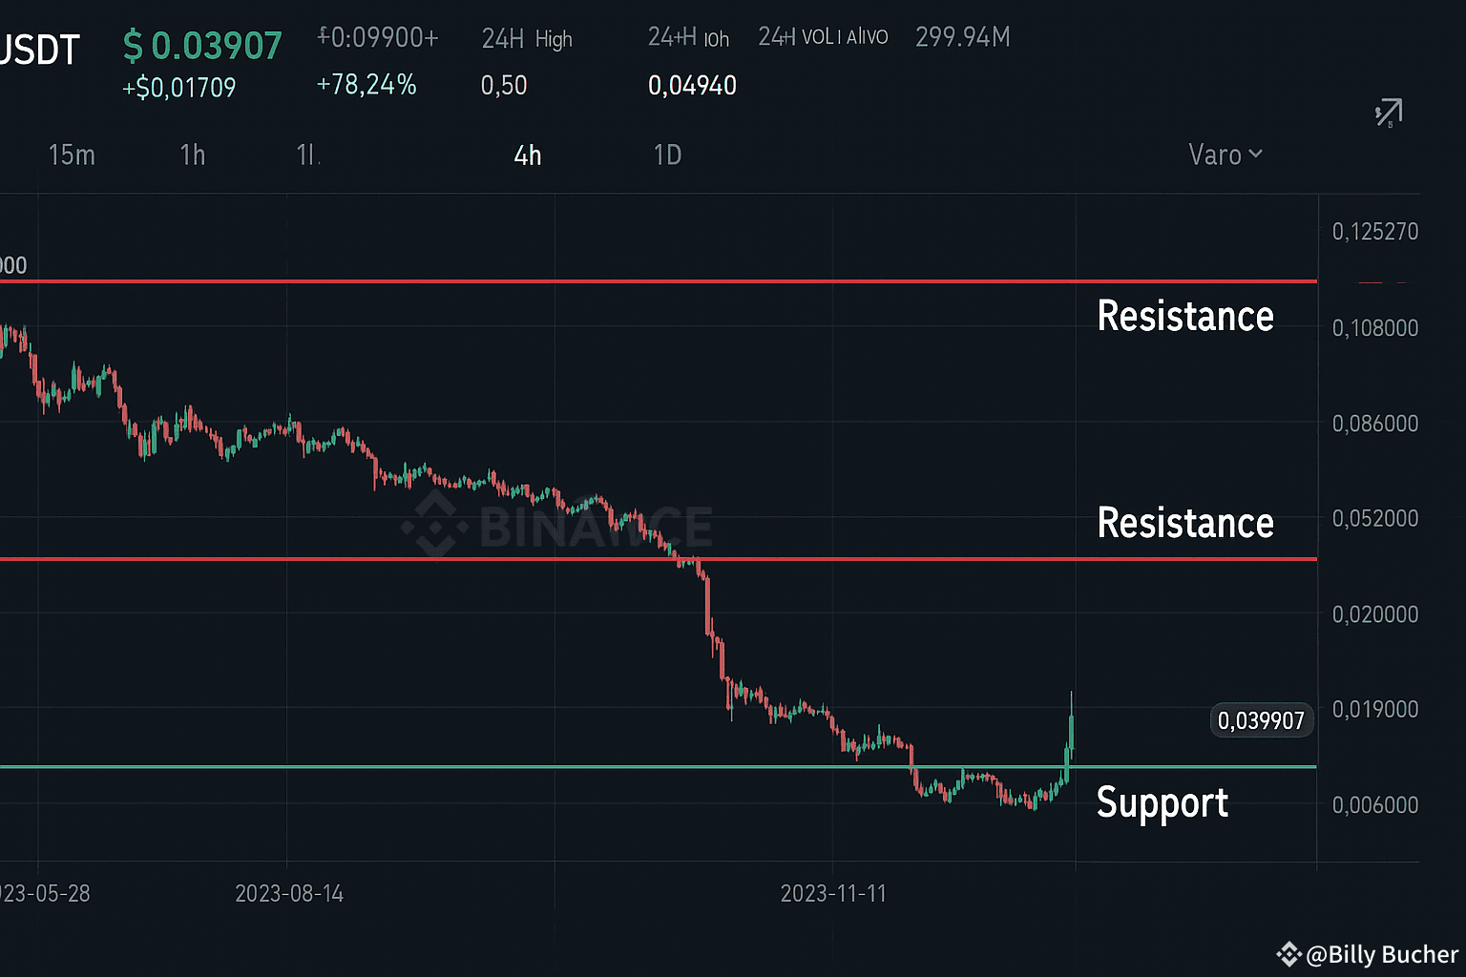Screen dimensions: 1466x977
Task: Click the 2023-11-11 date marker
Action: (x=833, y=894)
